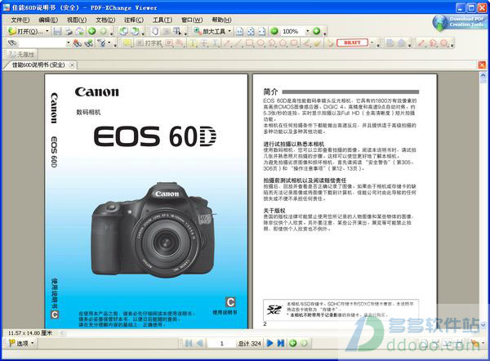Select the strikeout text tool
This screenshot has width=490, height=361.
point(204,43)
